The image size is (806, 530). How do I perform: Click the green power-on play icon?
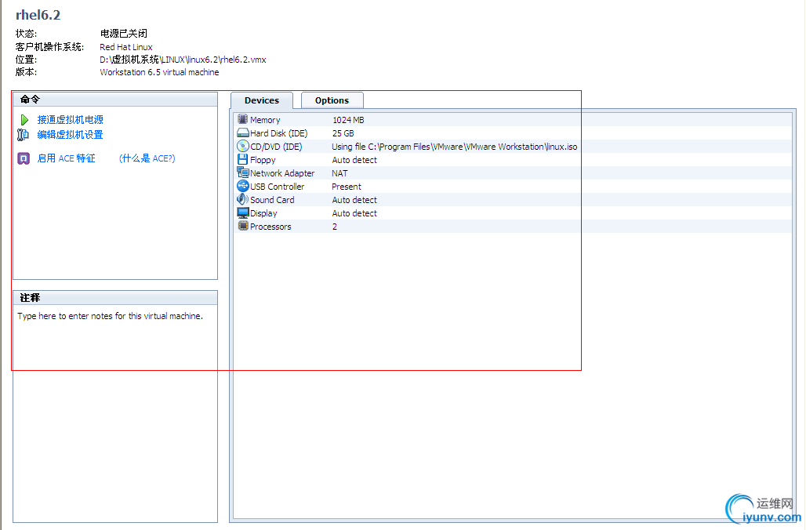(24, 120)
